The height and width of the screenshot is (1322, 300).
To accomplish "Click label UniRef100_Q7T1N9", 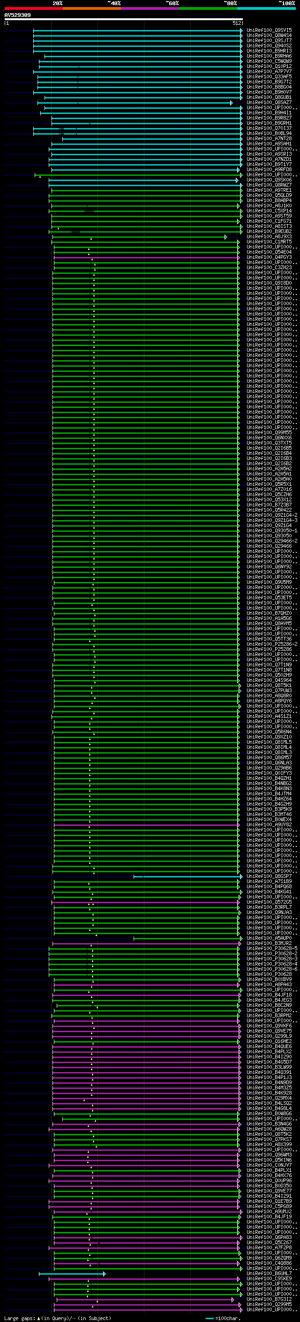I will pos(269,665).
